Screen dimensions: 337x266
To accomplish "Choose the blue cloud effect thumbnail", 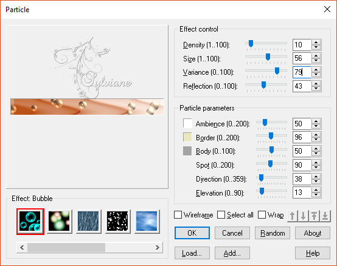I will (147, 222).
